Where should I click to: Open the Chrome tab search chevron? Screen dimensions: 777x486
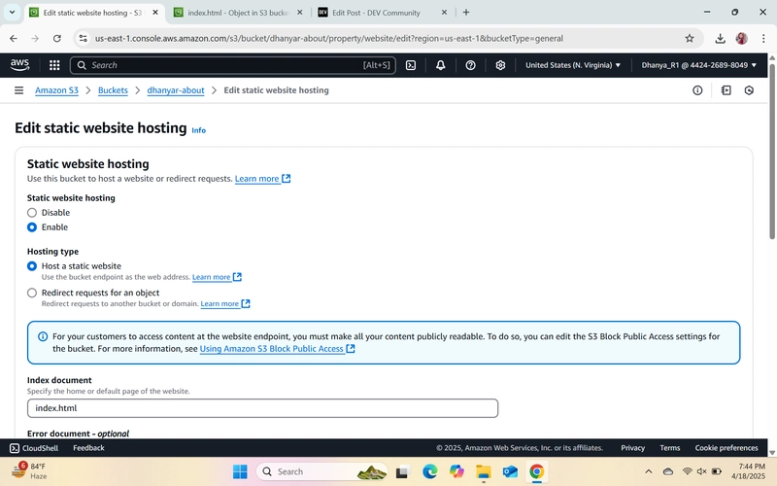(12, 13)
